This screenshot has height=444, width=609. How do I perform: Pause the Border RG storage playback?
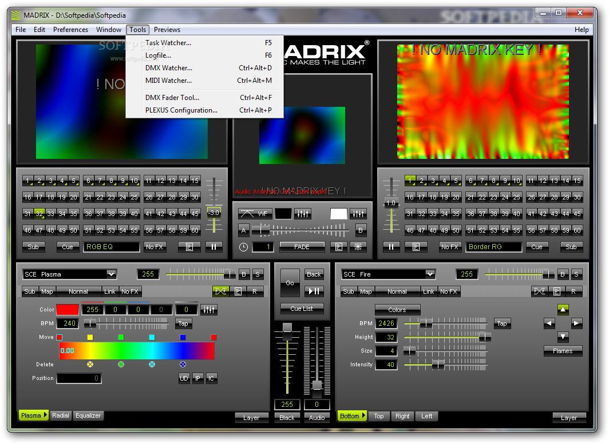coord(391,247)
